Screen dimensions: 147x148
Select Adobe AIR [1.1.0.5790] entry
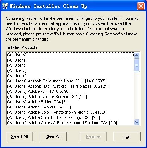(70, 91)
